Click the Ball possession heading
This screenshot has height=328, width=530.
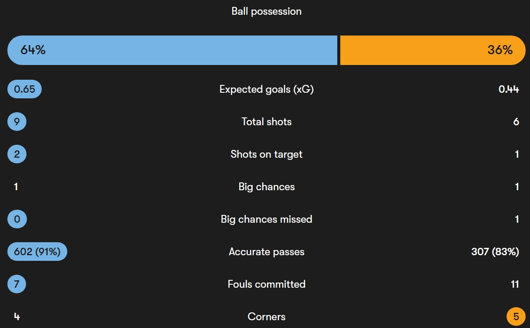coord(267,11)
